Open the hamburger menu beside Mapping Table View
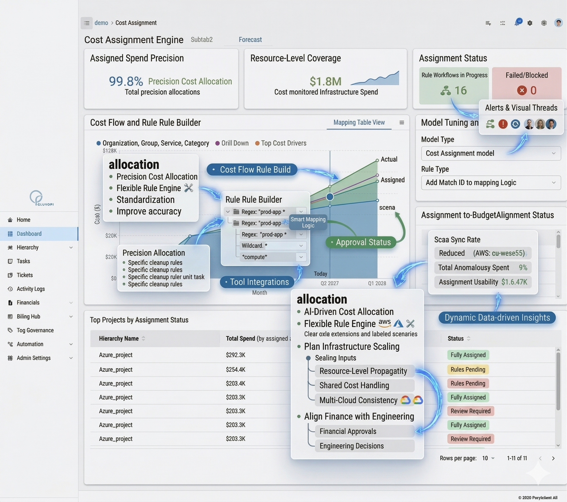The width and height of the screenshot is (567, 502). coord(402,123)
